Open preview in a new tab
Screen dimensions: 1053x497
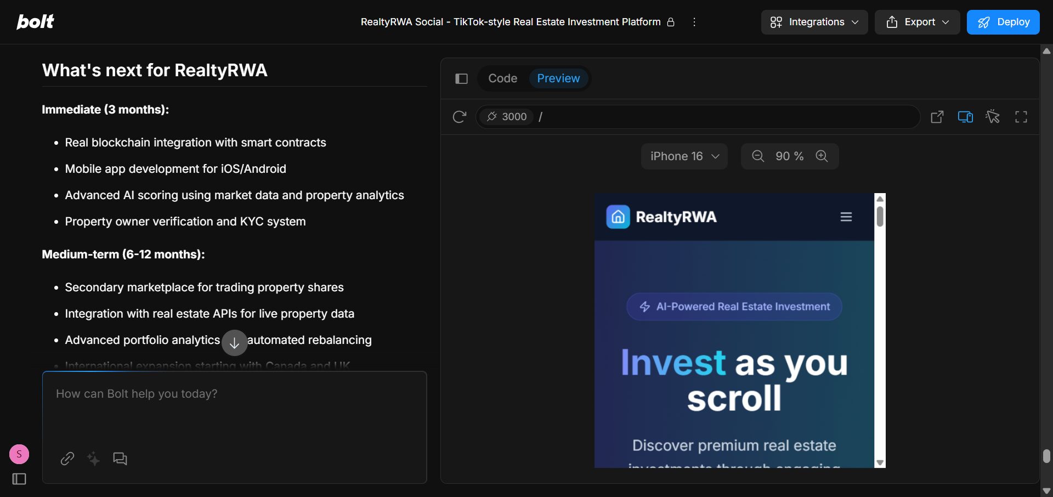coord(937,117)
